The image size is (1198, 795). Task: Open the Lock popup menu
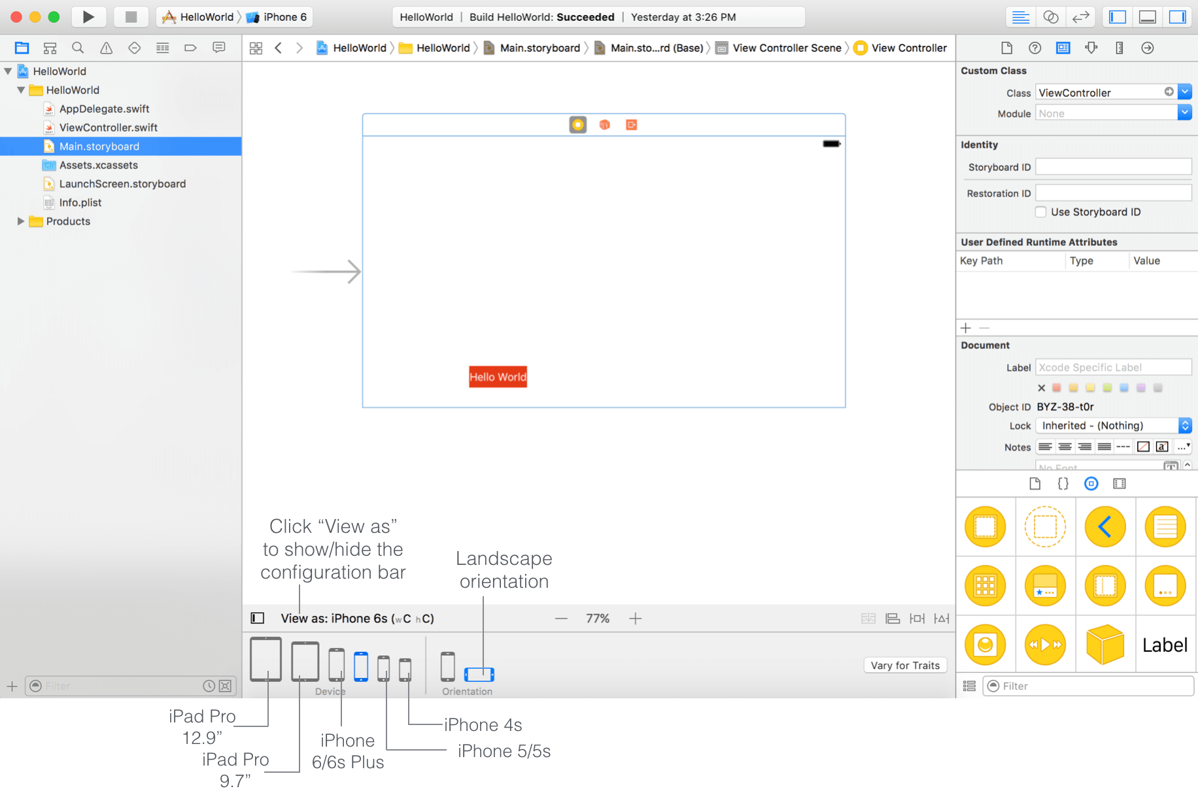pyautogui.click(x=1113, y=426)
